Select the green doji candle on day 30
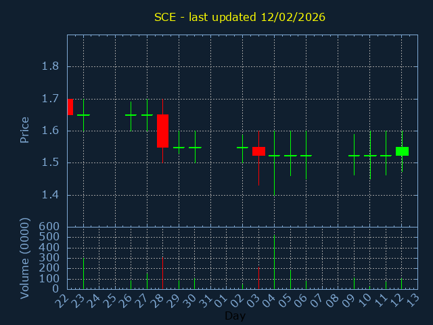433x325 pixels. point(195,147)
